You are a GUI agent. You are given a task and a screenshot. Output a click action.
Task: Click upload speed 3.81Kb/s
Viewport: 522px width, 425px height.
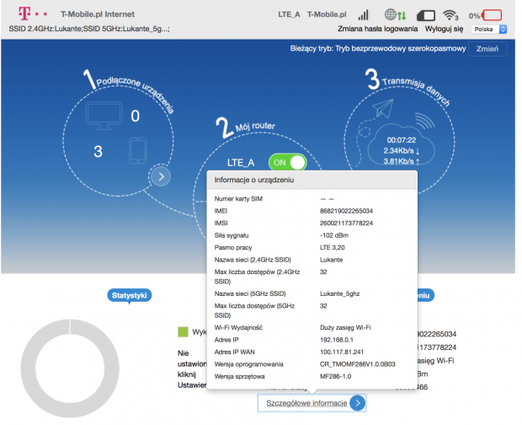(x=401, y=161)
